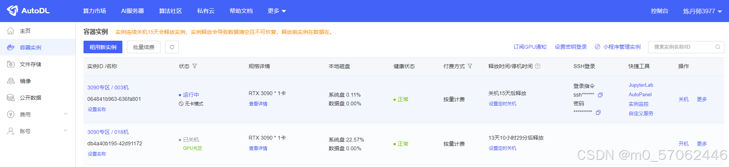The height and width of the screenshot is (167, 729).
Task: Go to 算力市场 in the top menu
Action: point(95,11)
